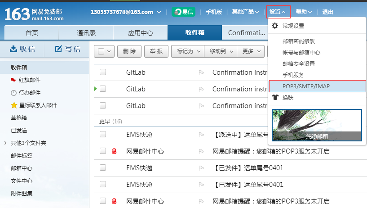The height and width of the screenshot is (208, 367).
Task: Click the green arrow beside second GitLab email
Action: 96,89
